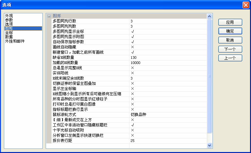251x153 pixels.
Task: Click the 上一个 button
Action: coord(230,58)
